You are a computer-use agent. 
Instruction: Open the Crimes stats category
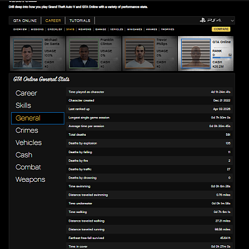point(27,130)
